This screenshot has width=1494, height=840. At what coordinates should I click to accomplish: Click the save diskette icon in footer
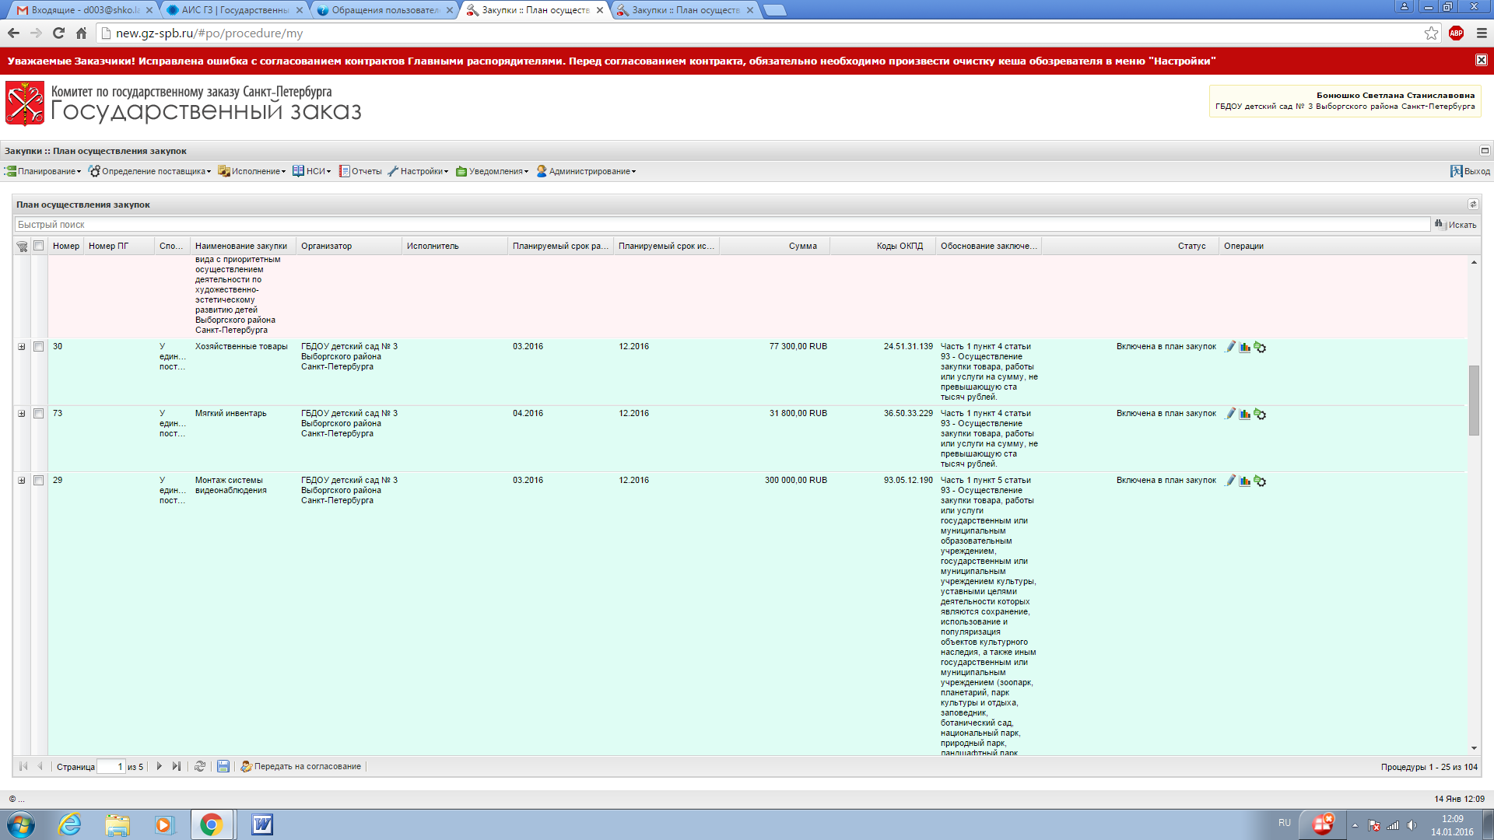223,766
